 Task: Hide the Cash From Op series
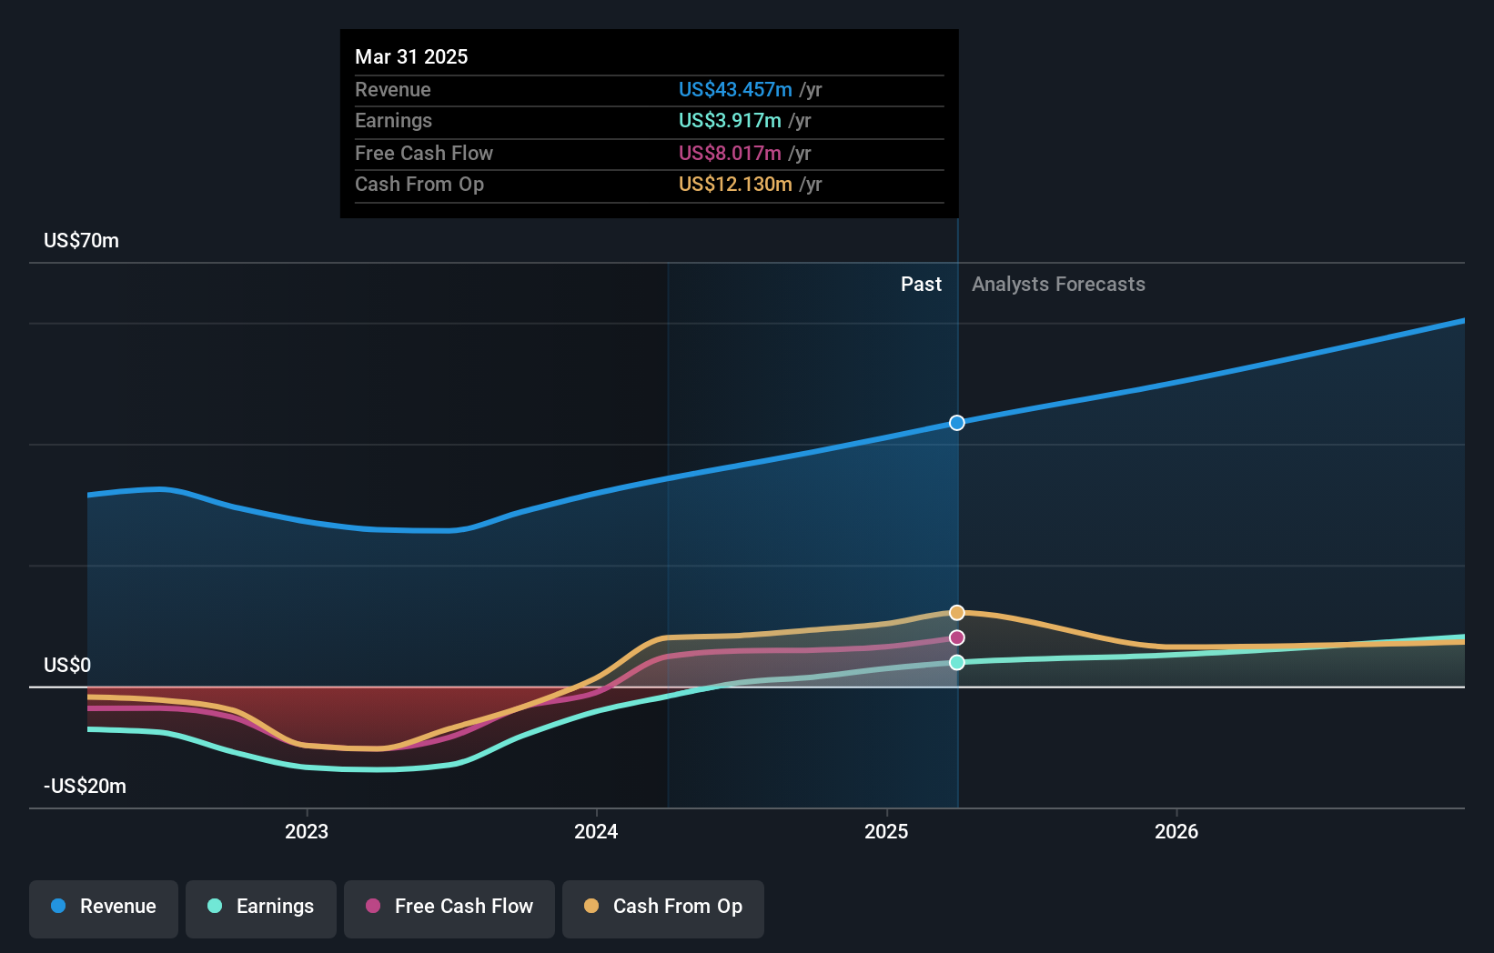(x=662, y=907)
